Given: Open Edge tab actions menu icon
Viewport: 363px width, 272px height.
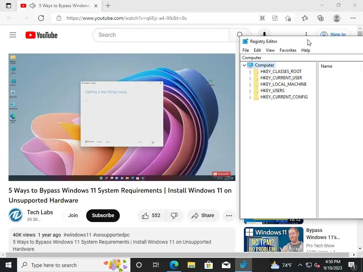Looking at the screenshot, I should (x=9, y=6).
